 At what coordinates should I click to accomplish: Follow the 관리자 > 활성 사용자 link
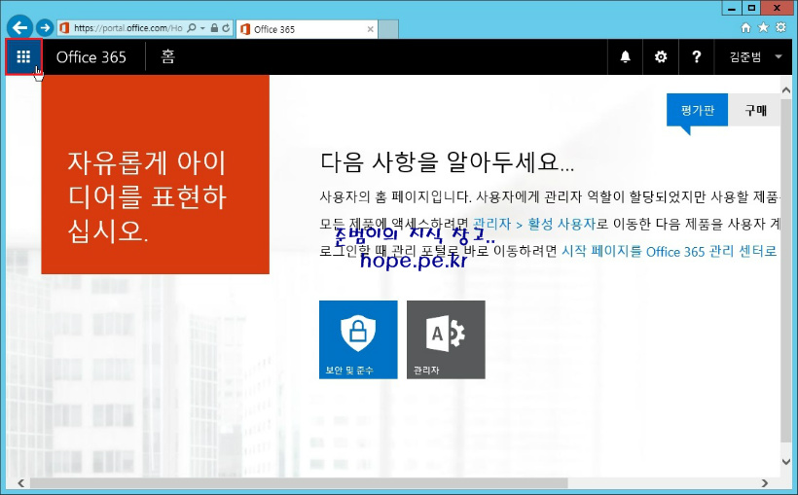coord(534,224)
